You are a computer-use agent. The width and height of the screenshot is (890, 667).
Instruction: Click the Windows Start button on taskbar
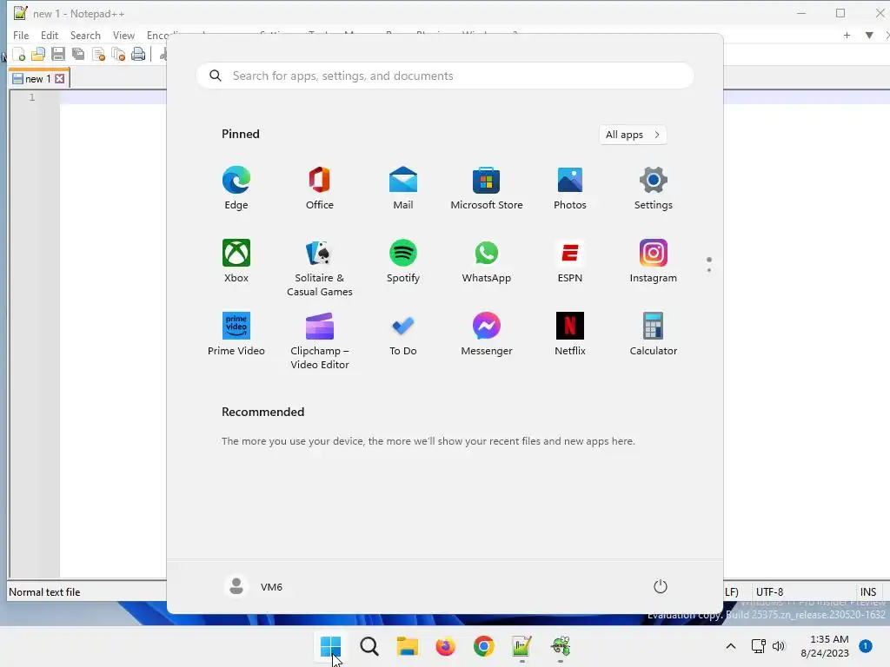(330, 646)
